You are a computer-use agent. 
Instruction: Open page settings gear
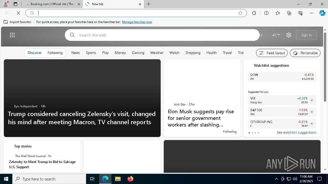click(289, 35)
